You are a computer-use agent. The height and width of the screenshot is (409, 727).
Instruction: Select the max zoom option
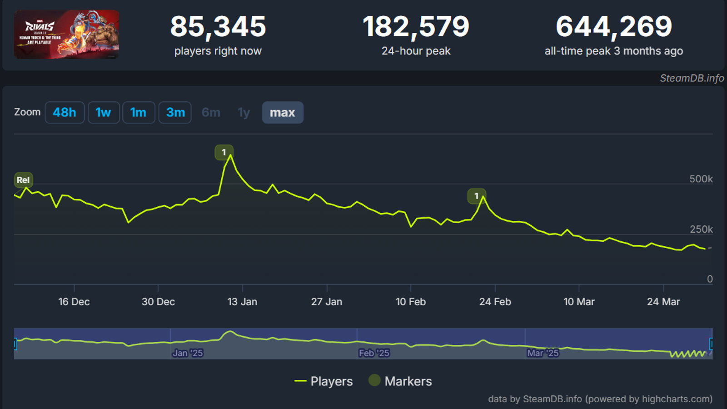283,112
